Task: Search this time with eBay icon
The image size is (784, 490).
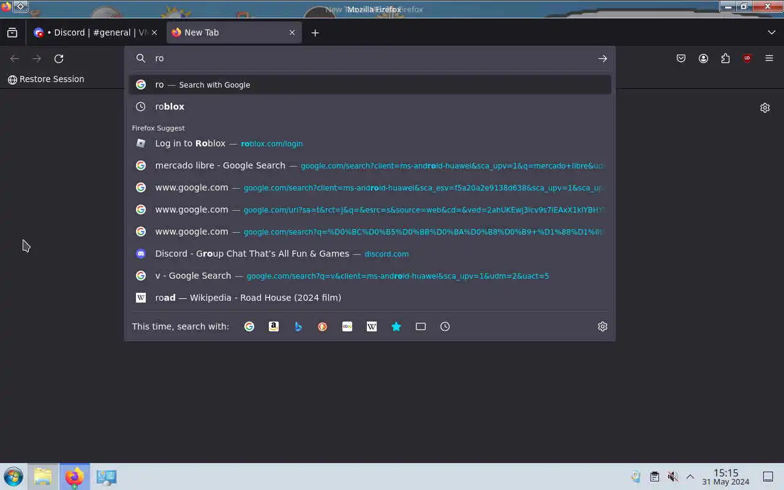Action: click(347, 326)
